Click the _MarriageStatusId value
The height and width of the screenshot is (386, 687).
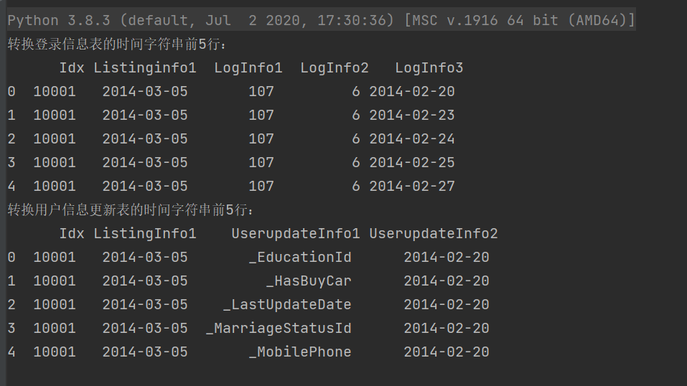pyautogui.click(x=279, y=329)
